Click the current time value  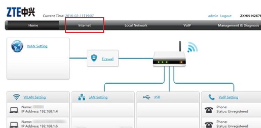pyautogui.click(x=80, y=16)
